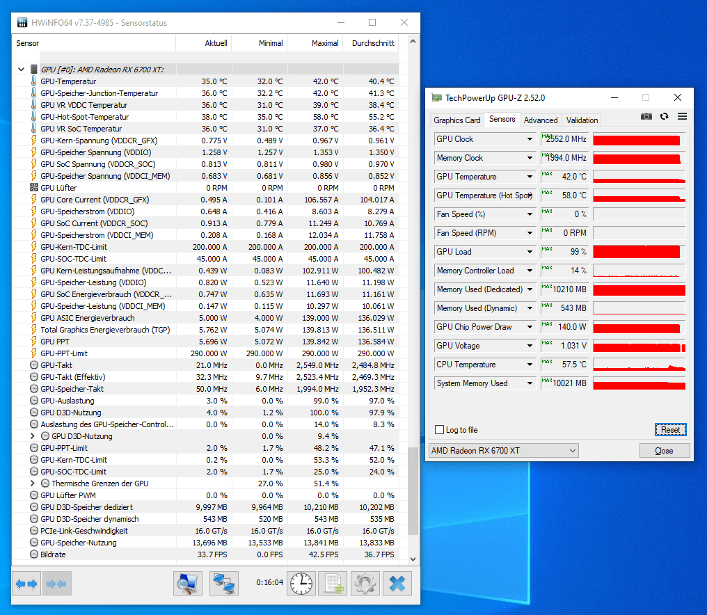
Task: Open the Memory Clock sensor dropdown
Action: (x=530, y=158)
